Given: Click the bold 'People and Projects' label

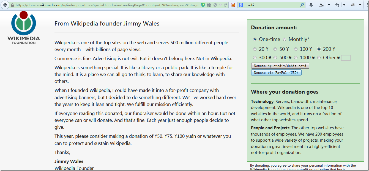Looking at the screenshot, I should [270, 128].
